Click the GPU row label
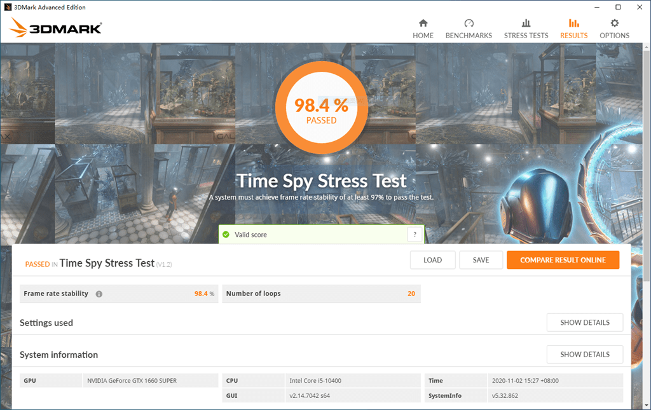Image resolution: width=651 pixels, height=410 pixels. (x=30, y=381)
